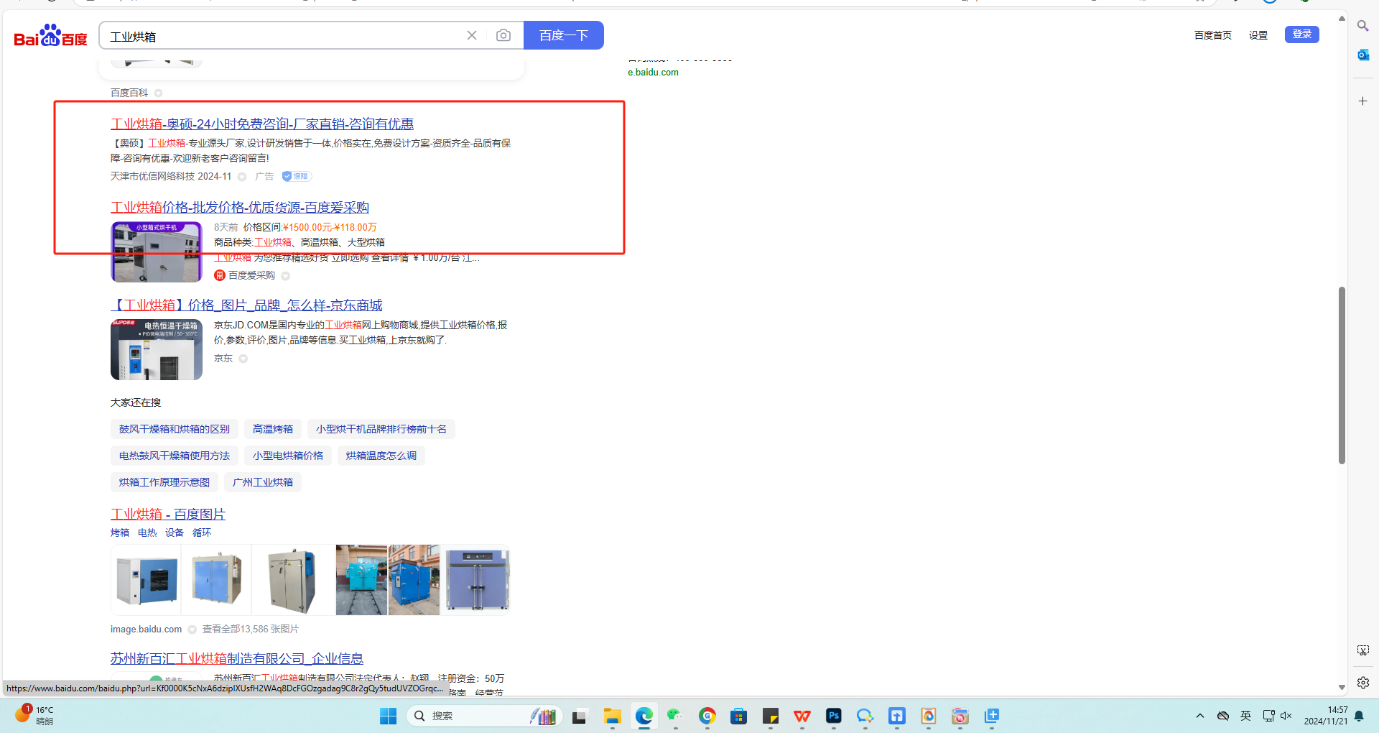Toggle the 英 input method indicator
Viewport: 1379px width, 733px height.
click(x=1245, y=716)
